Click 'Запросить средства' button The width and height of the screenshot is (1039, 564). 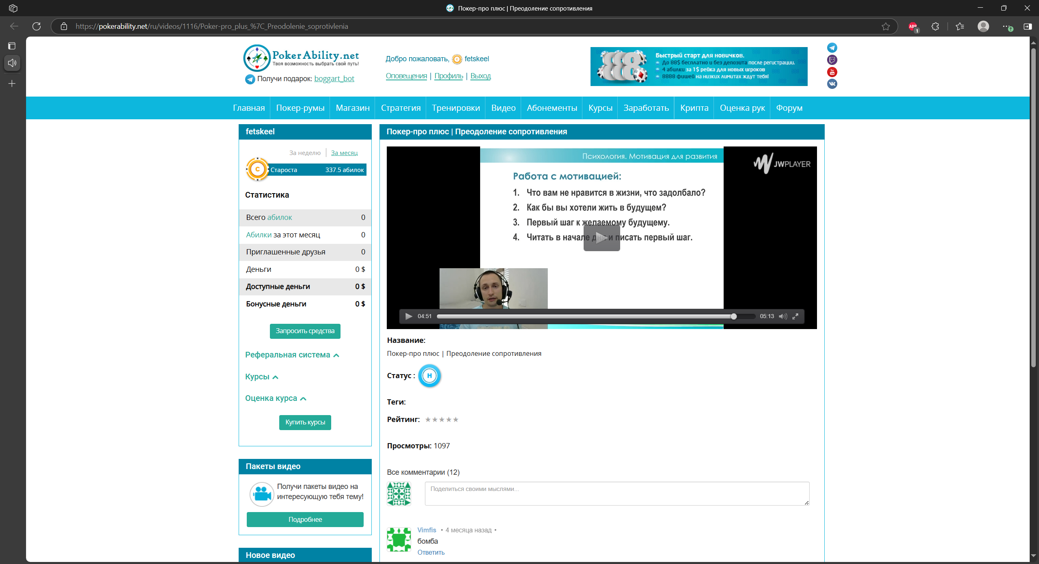(305, 331)
